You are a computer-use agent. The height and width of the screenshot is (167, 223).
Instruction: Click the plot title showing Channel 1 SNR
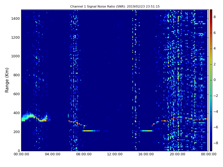[115, 6]
